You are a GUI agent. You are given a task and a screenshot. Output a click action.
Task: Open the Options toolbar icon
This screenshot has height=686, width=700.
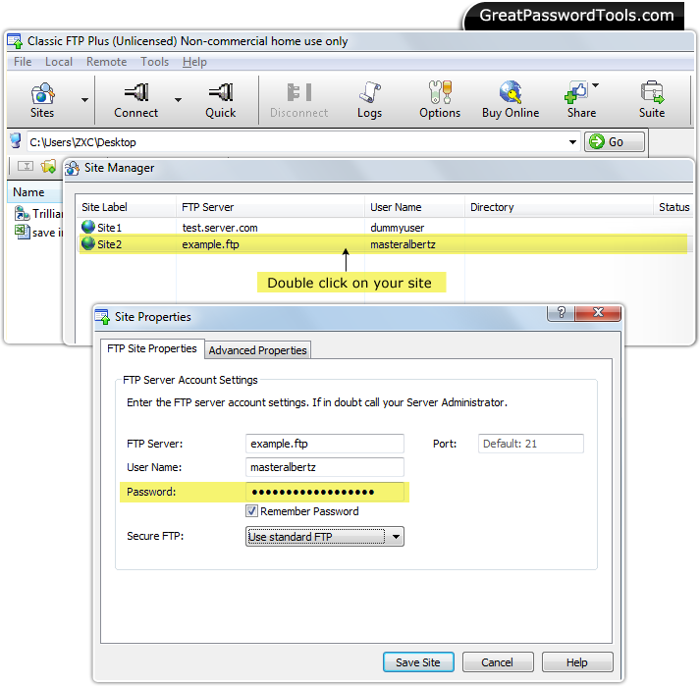(440, 100)
